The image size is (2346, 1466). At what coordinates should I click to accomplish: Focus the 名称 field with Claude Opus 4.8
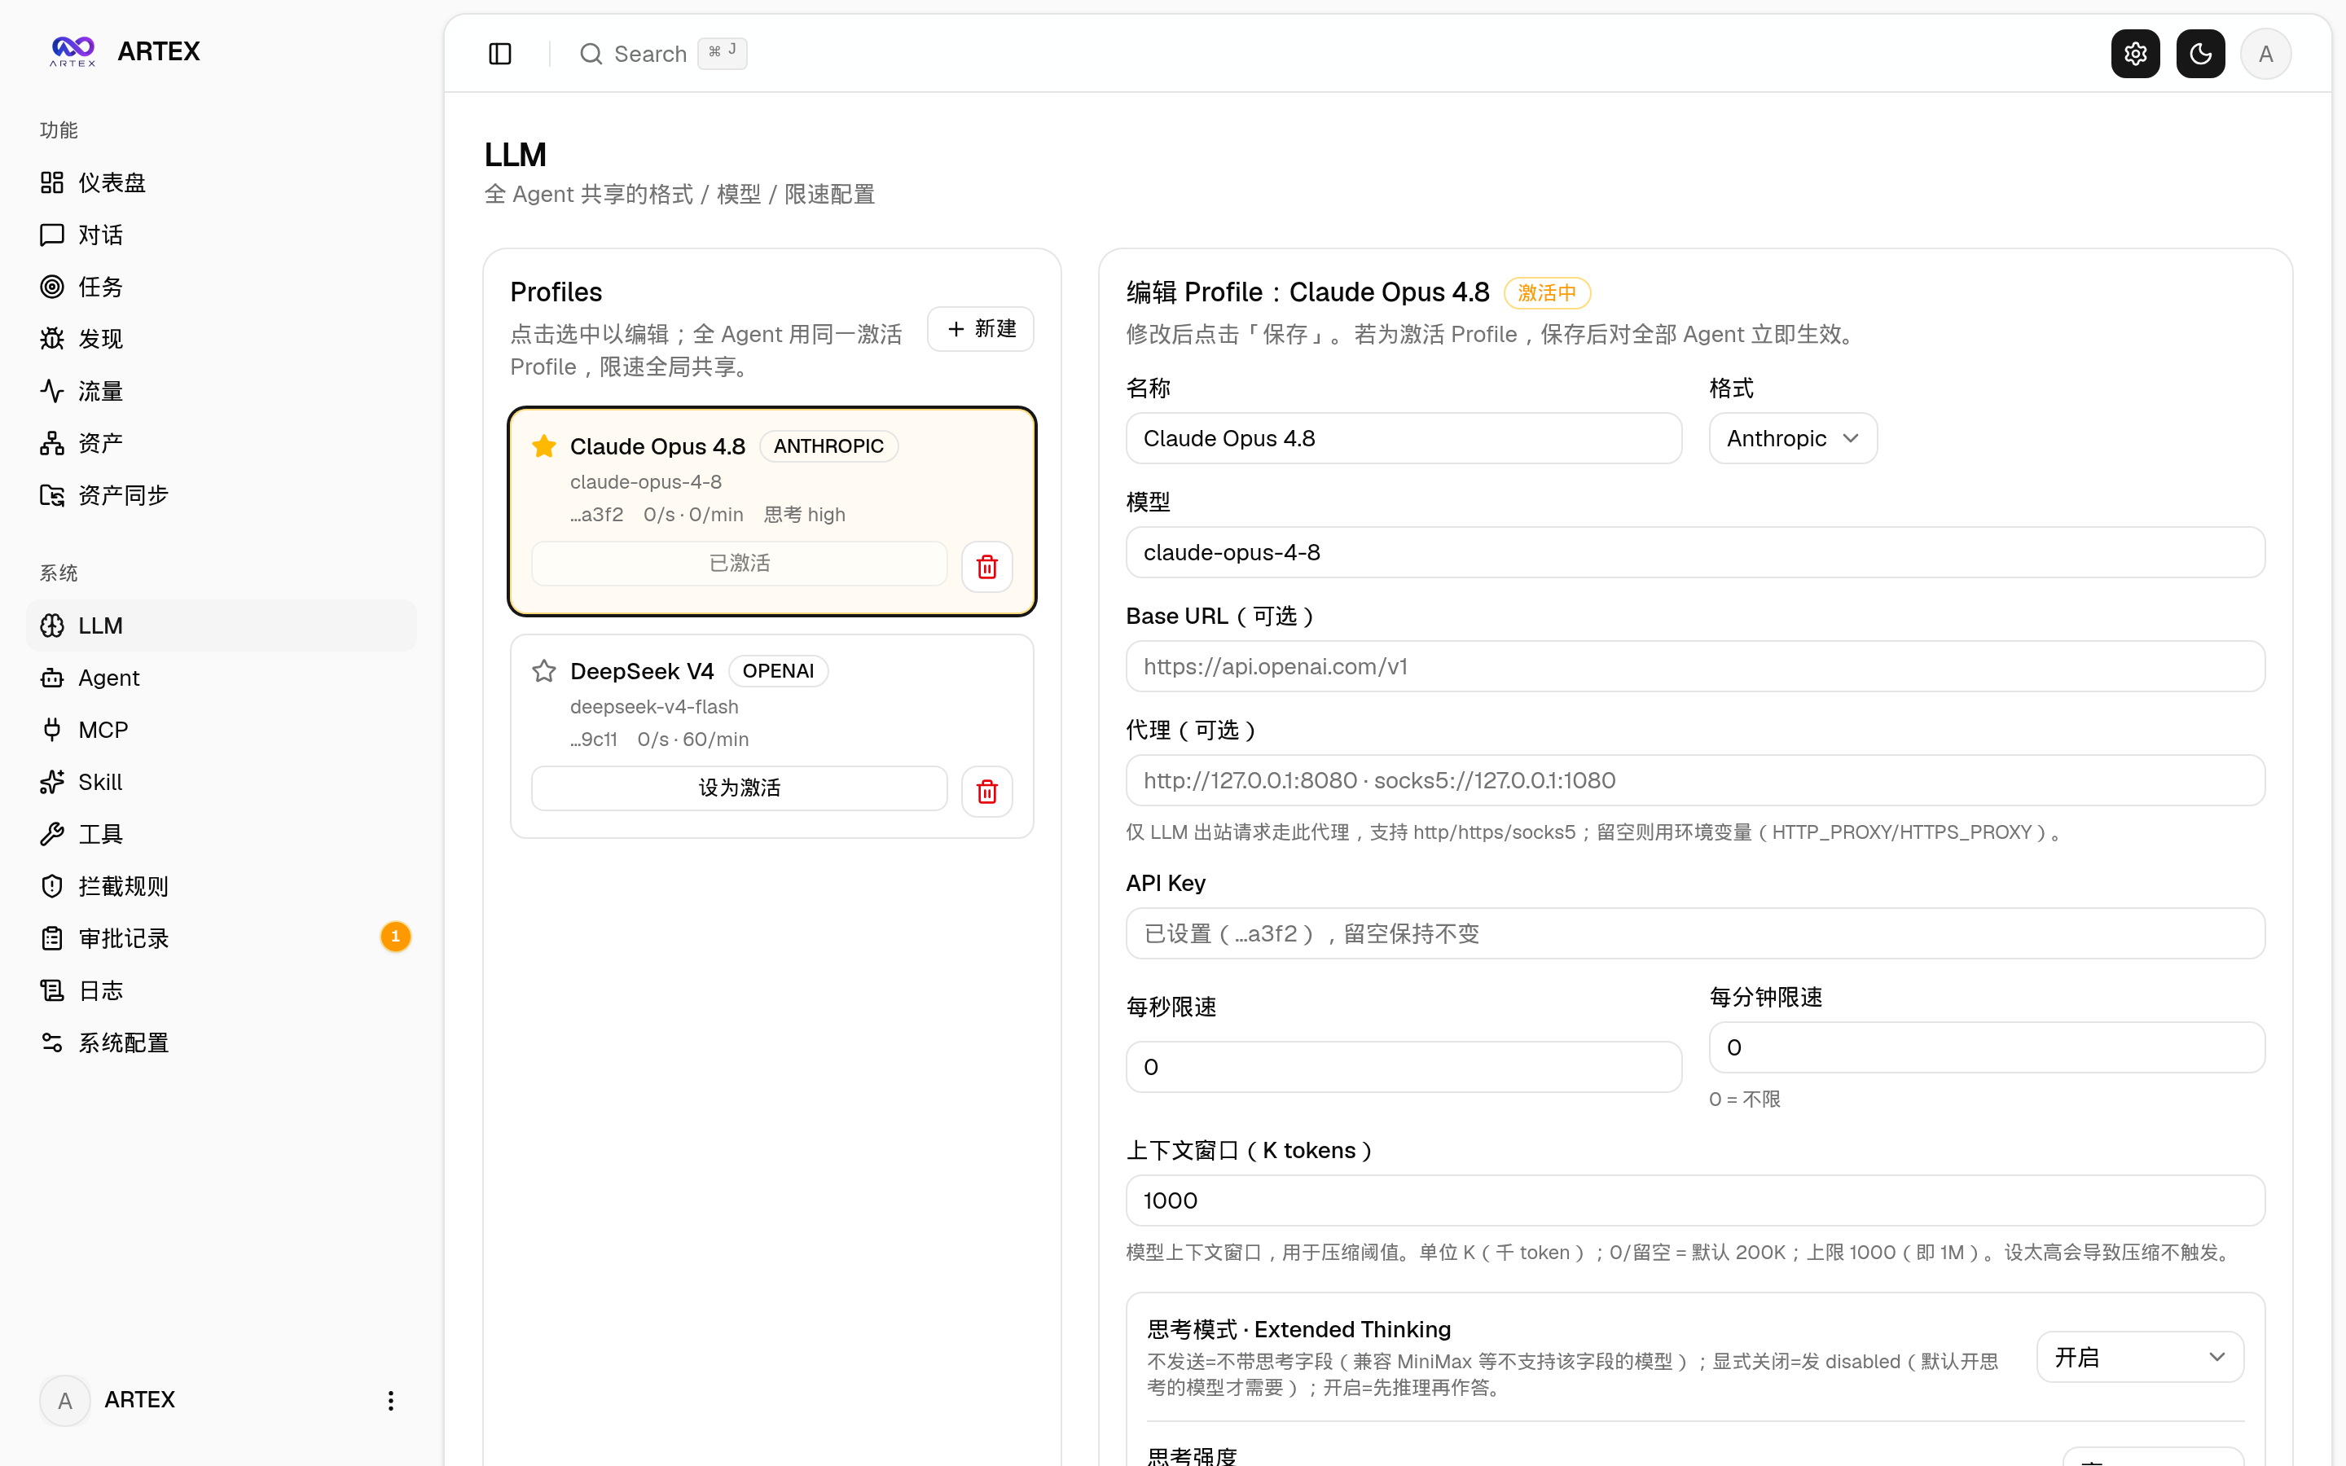coord(1404,438)
